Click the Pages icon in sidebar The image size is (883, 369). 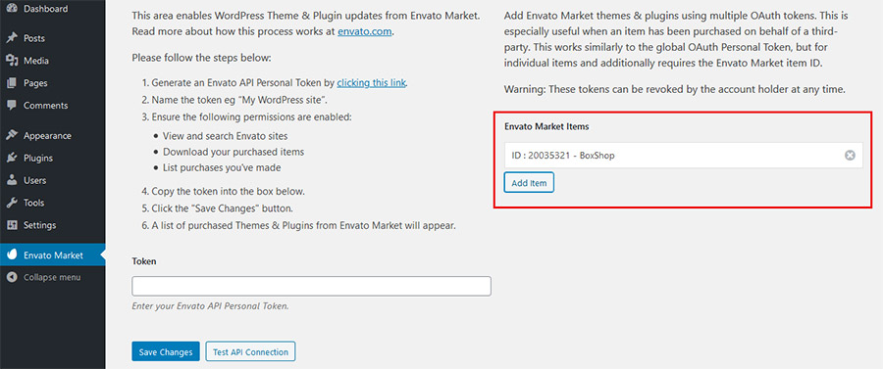click(x=12, y=83)
